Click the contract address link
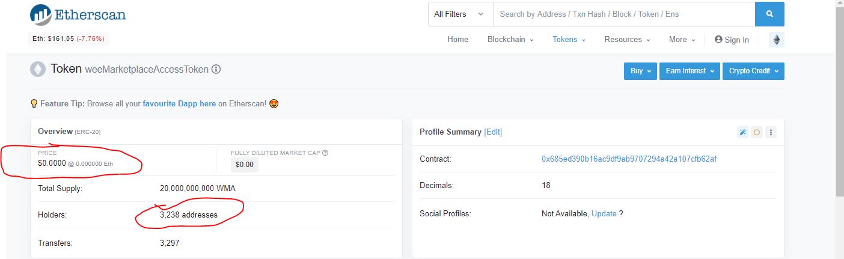 tap(629, 159)
